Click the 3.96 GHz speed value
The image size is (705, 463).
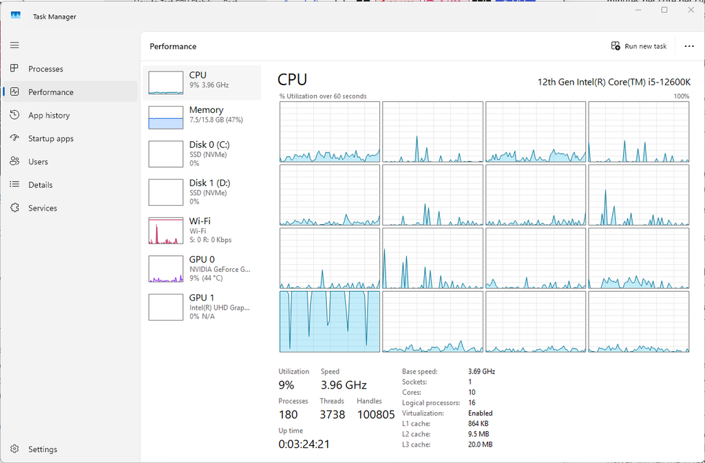click(x=344, y=385)
